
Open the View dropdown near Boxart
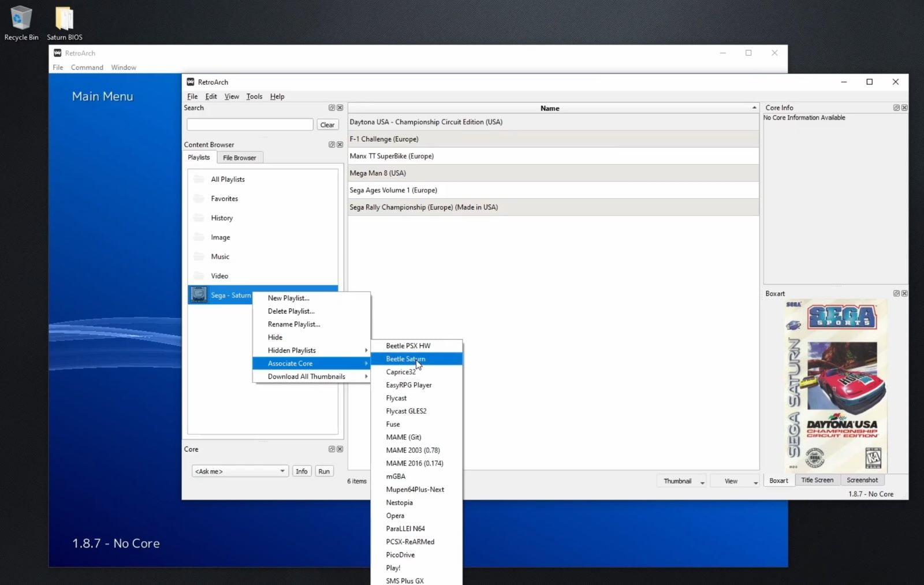pos(734,480)
